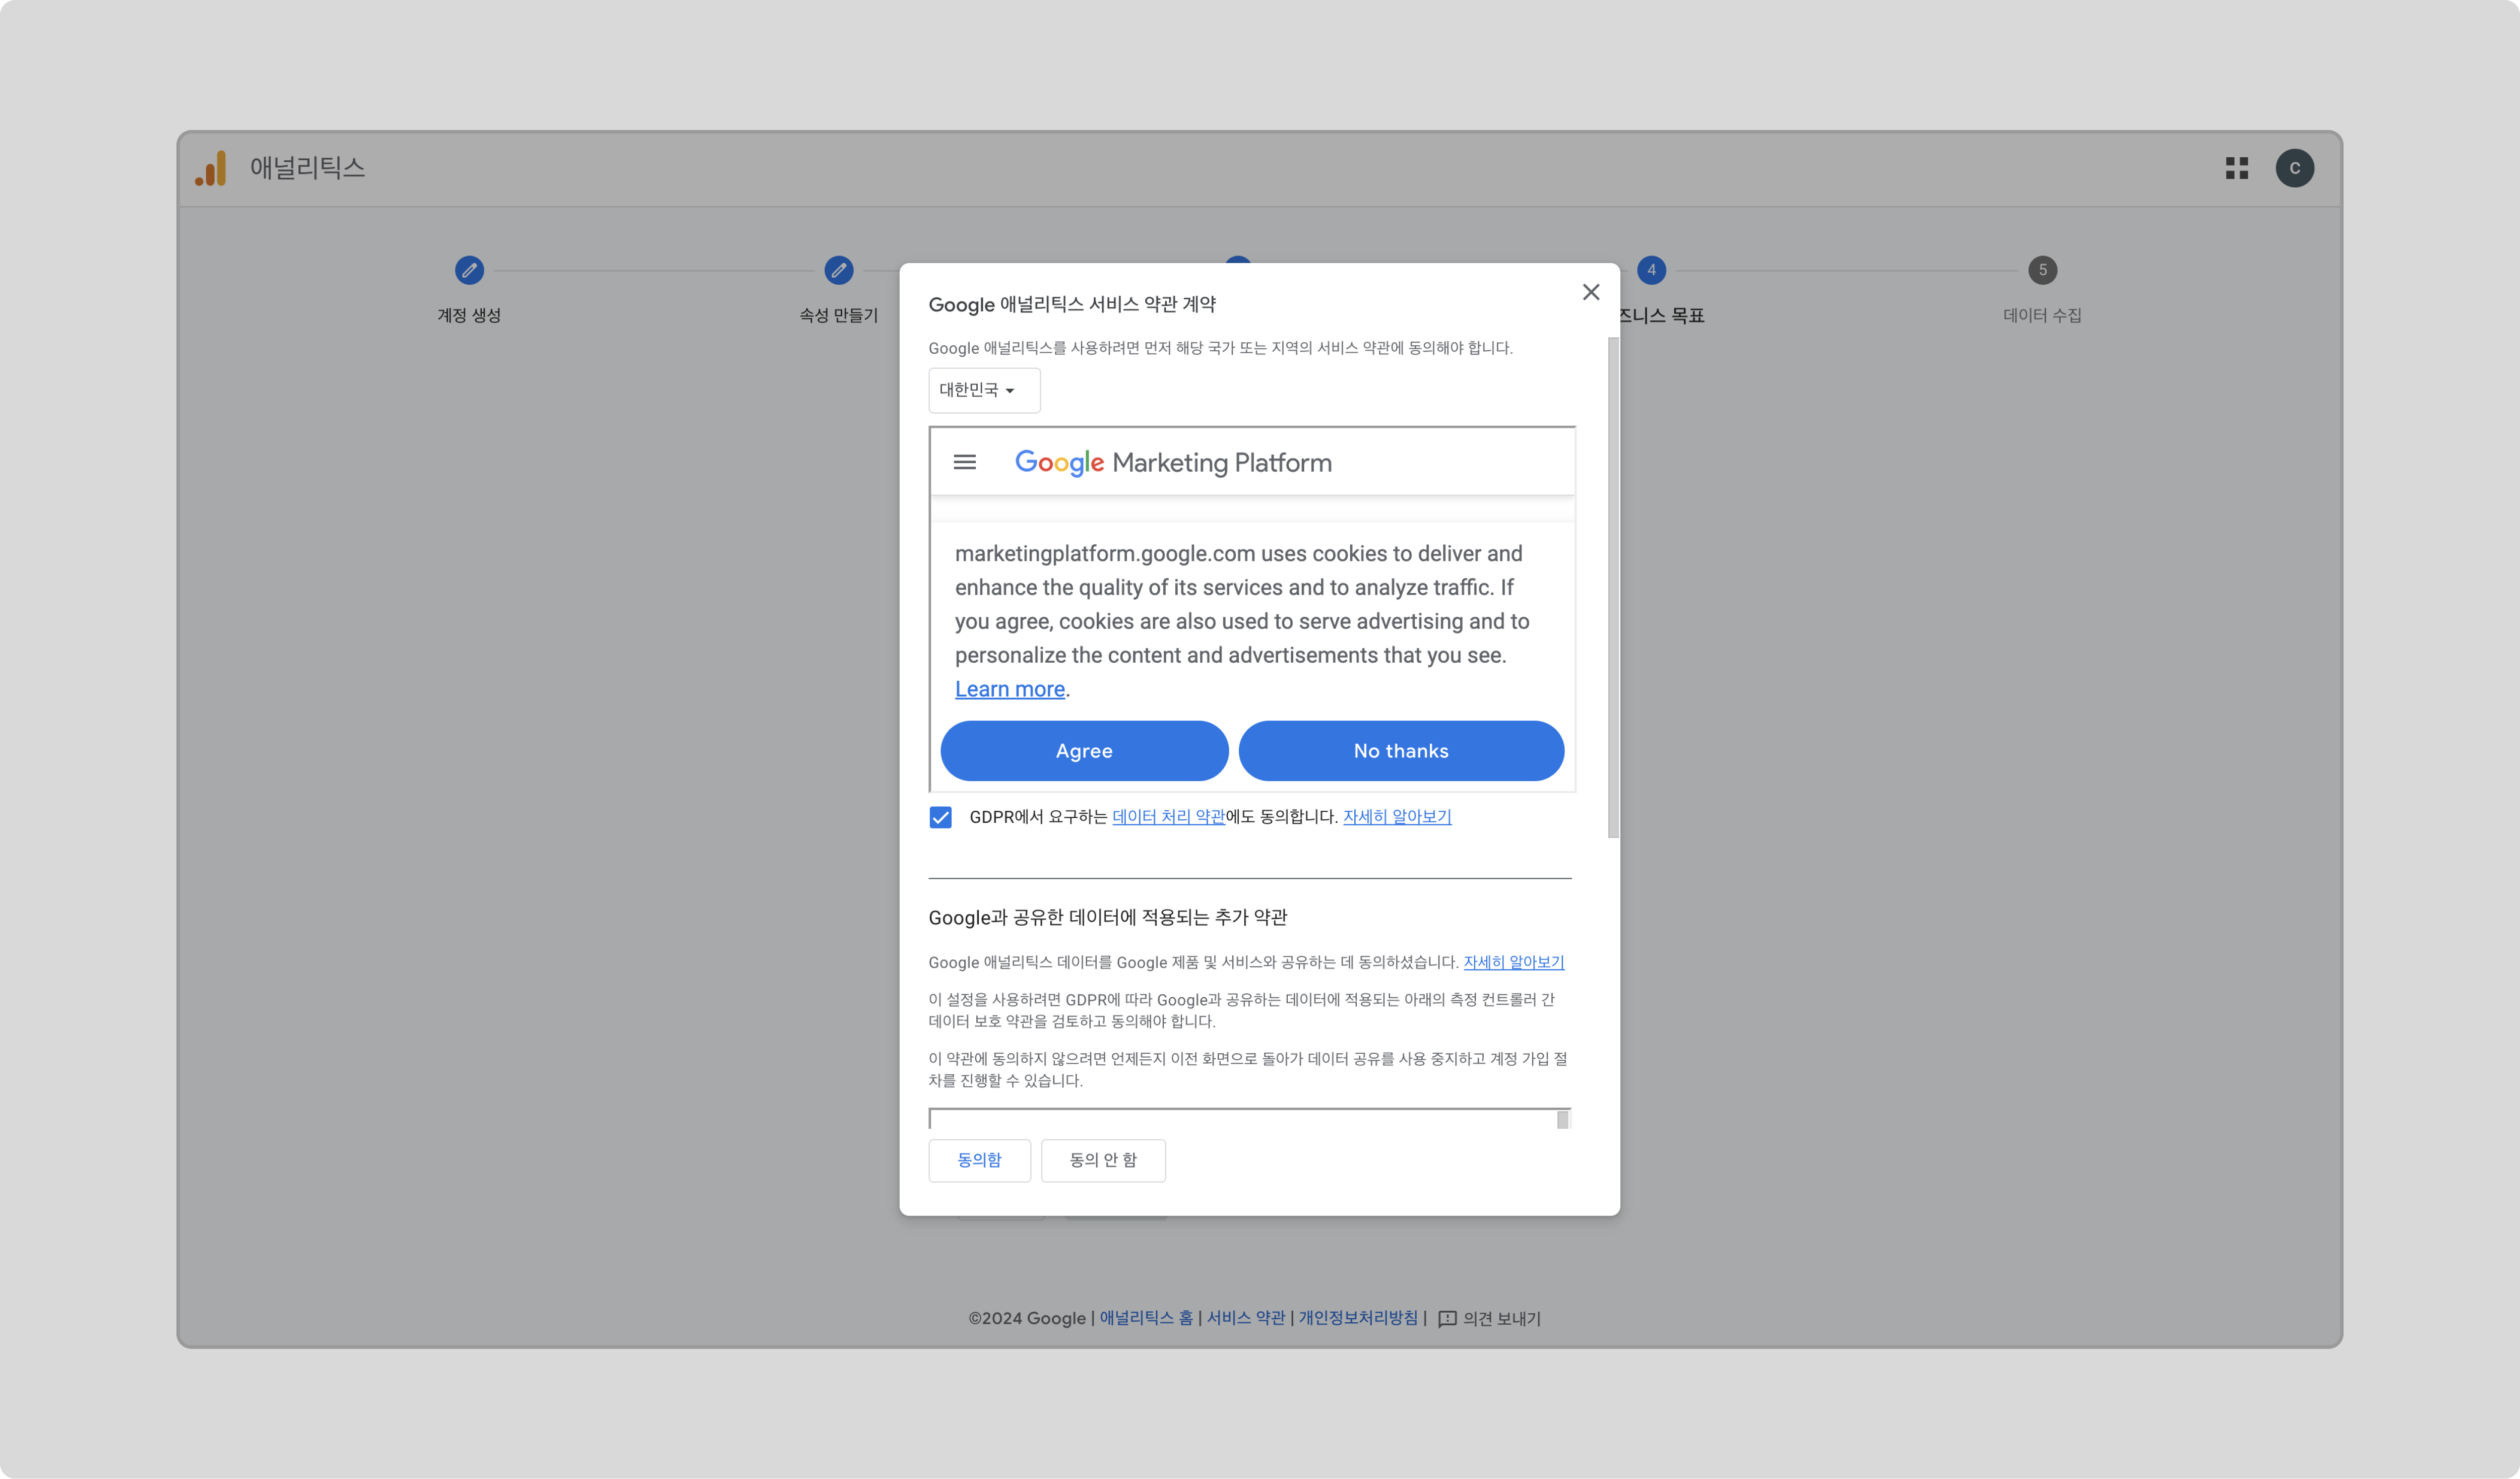Click the 계정 생성 step pencil icon
Viewport: 2520px width, 1479px height.
click(469, 270)
